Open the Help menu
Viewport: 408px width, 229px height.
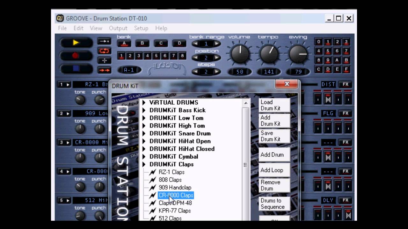pos(161,28)
